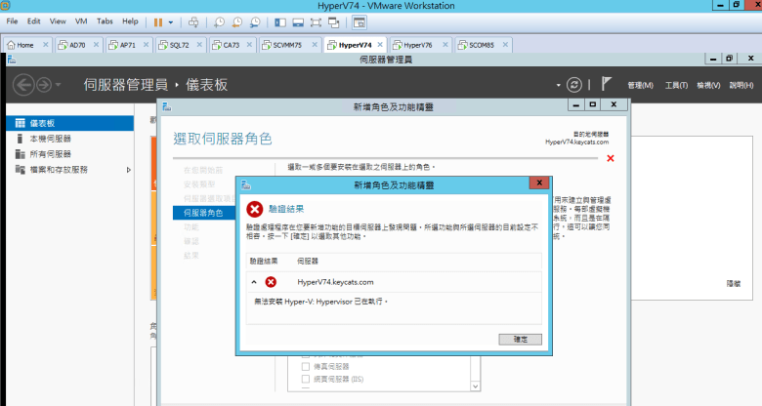This screenshot has width=762, height=406.
Task: Open the Server Manager notifications flag
Action: [x=606, y=85]
